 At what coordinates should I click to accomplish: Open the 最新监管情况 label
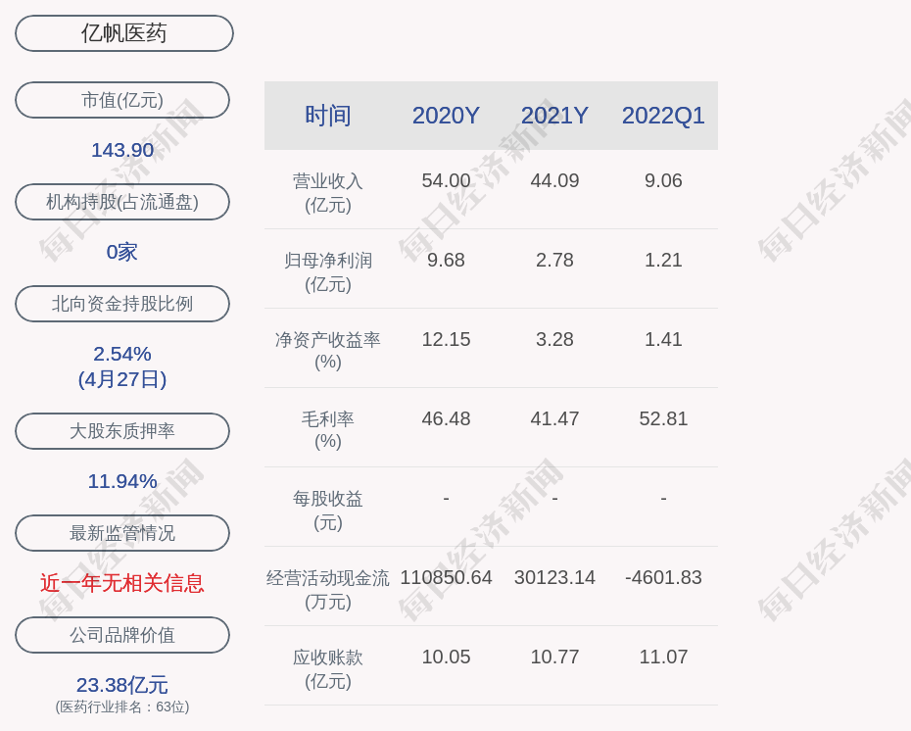click(x=122, y=533)
